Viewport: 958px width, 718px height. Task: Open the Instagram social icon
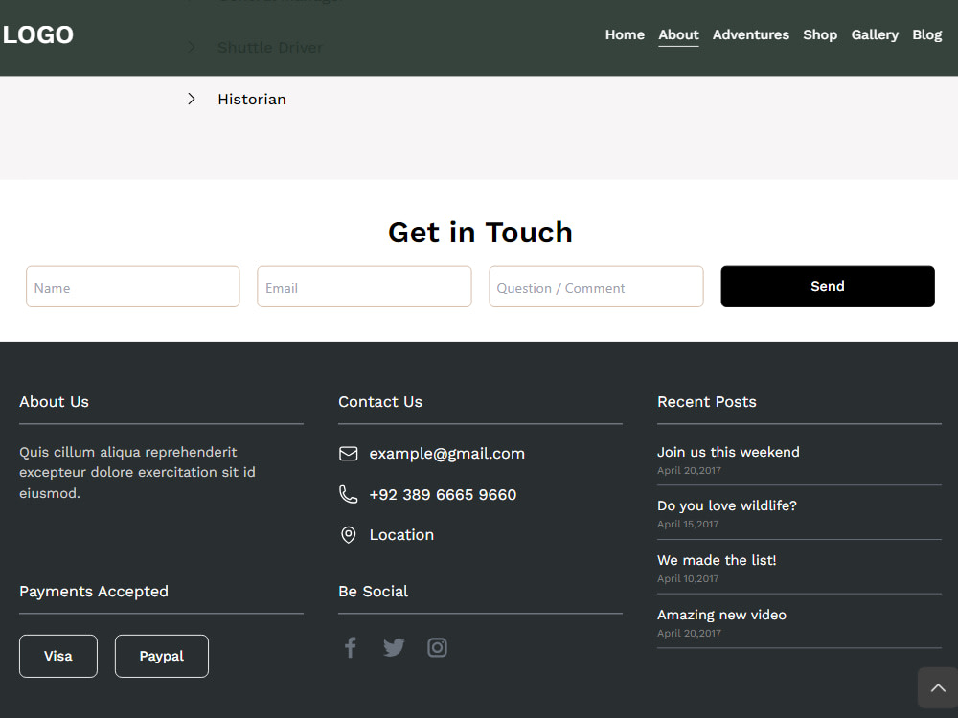point(437,647)
